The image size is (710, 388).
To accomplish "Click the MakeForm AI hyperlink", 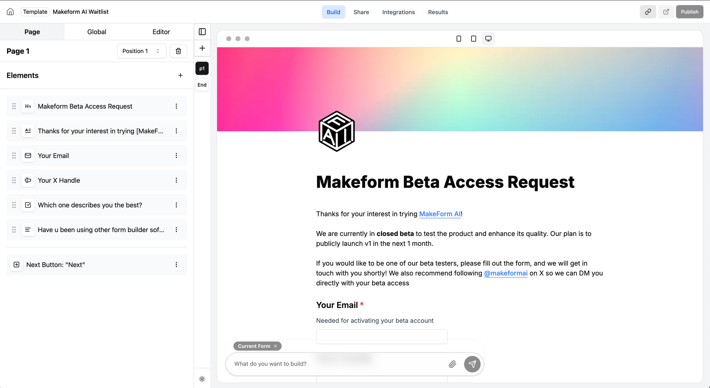I will (439, 214).
